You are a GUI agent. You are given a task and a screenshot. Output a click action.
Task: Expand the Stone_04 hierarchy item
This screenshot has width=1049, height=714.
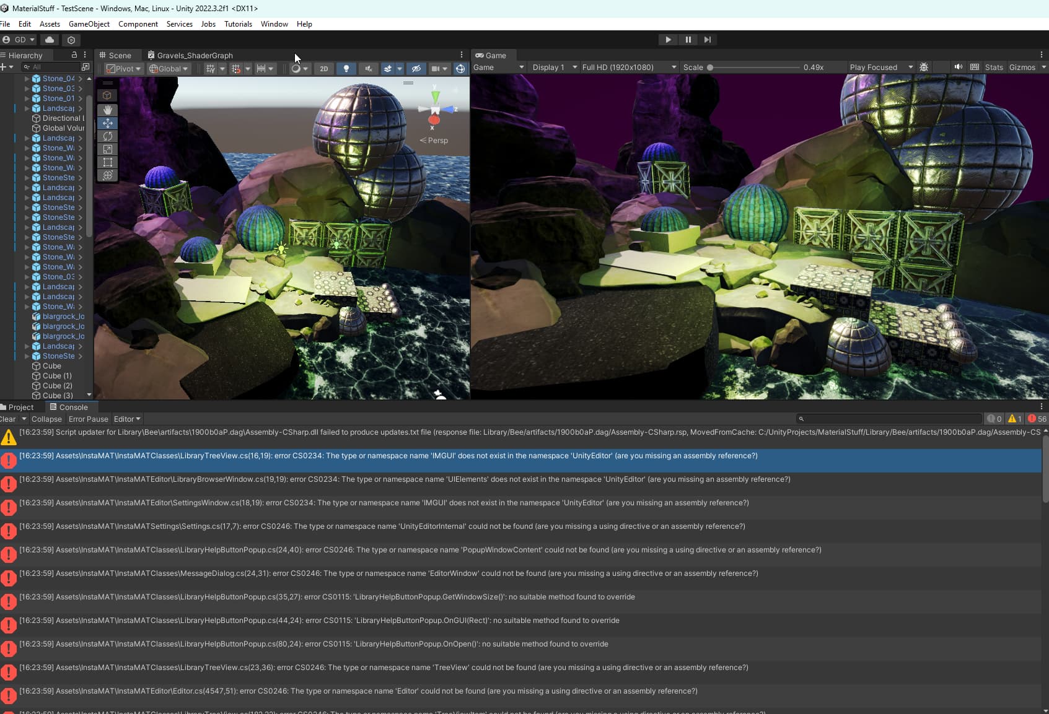click(27, 79)
